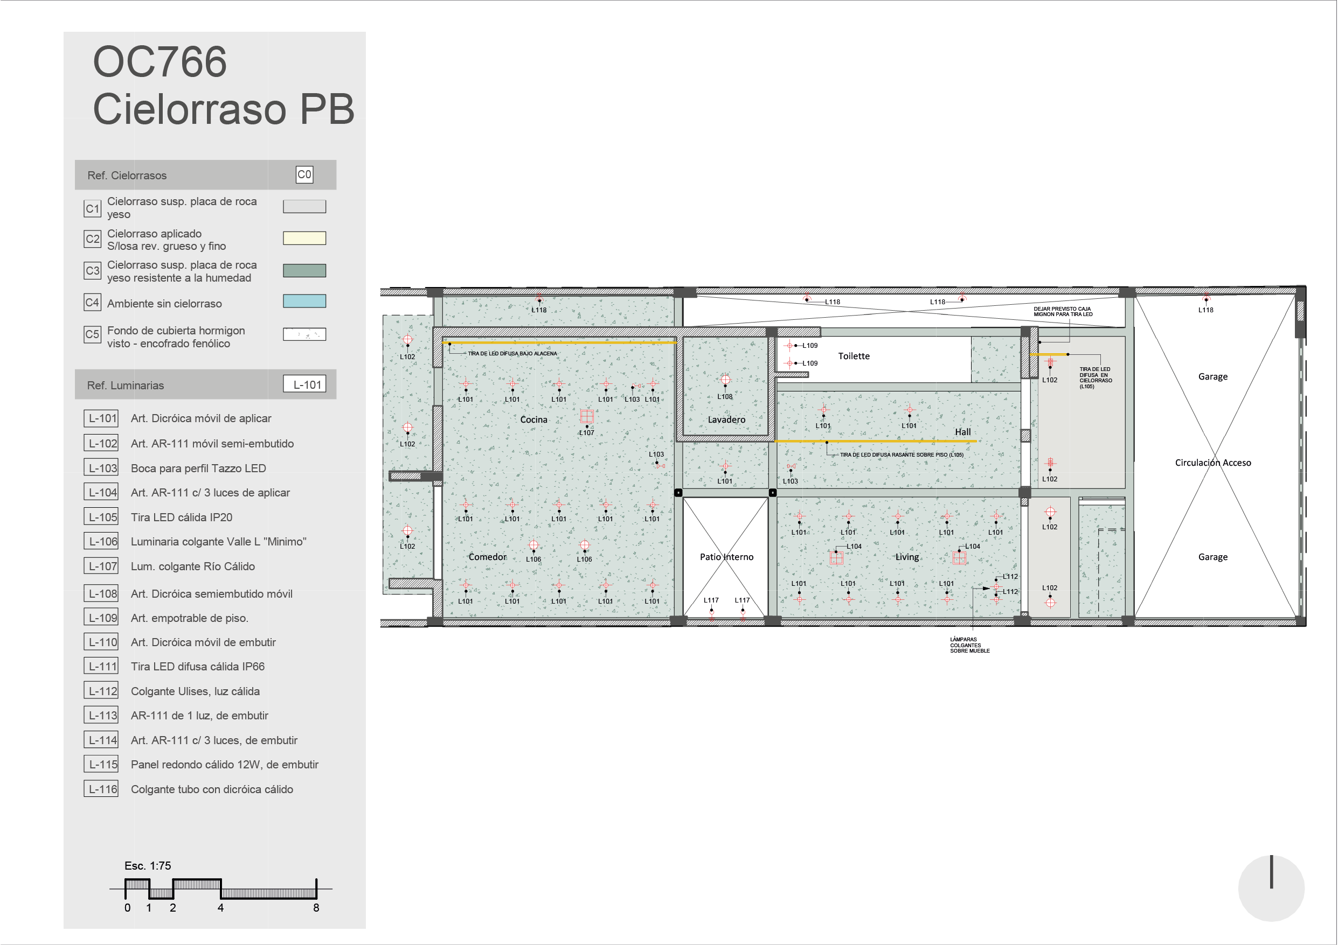Click the 'Ref. Luminarias' legend header
This screenshot has height=945, width=1338.
206,384
